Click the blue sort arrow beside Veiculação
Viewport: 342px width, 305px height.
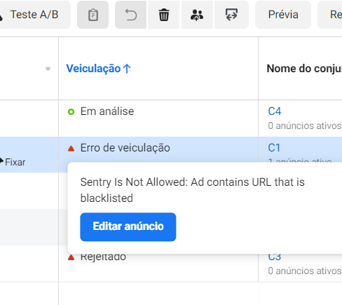coord(127,69)
